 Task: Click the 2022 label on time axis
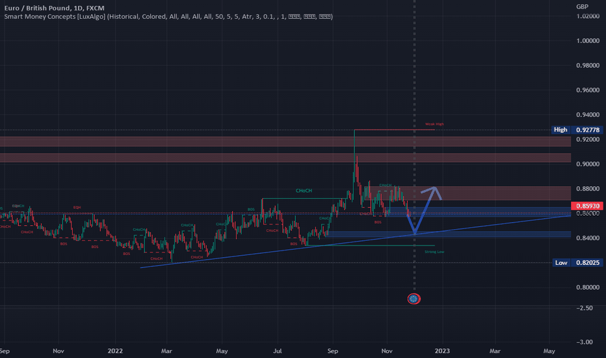(x=115, y=351)
